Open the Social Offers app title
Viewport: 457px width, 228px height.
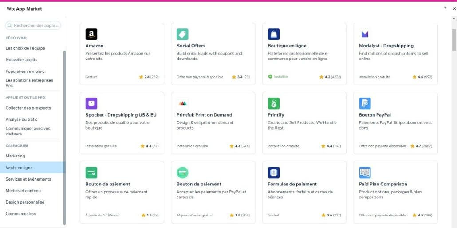tap(191, 46)
